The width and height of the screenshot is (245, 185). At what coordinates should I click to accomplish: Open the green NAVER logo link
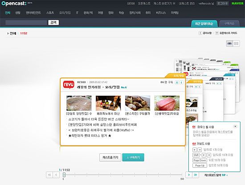click(x=237, y=4)
